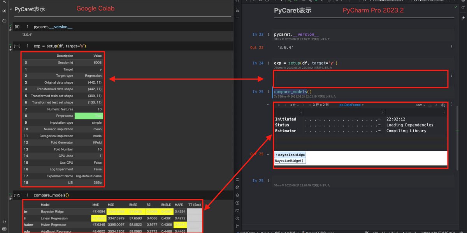Click PyCharm cell In 23 pycaret.__version__

(296, 35)
